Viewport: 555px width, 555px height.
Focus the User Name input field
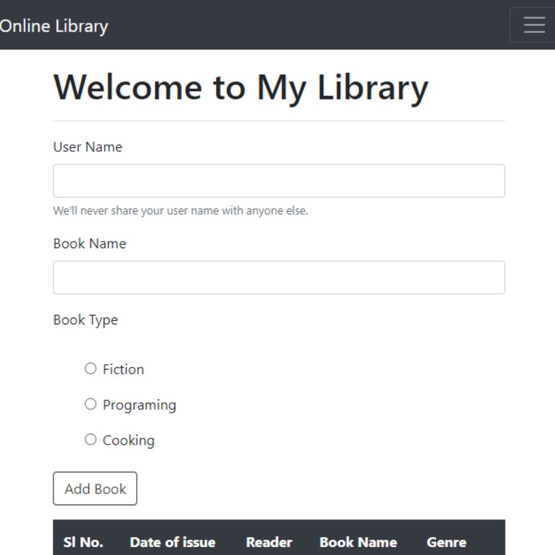(279, 181)
